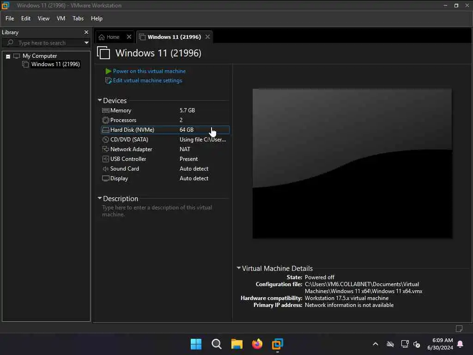
Task: Click the 5.7 GB memory value
Action: [x=187, y=110]
